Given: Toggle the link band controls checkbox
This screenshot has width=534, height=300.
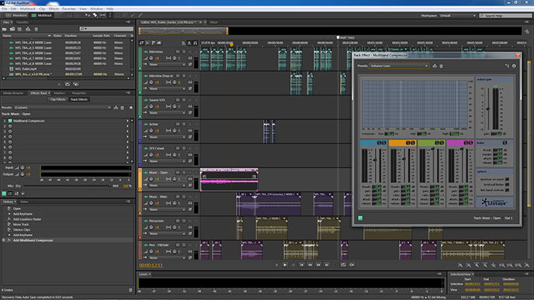Looking at the screenshot, I should (x=507, y=190).
